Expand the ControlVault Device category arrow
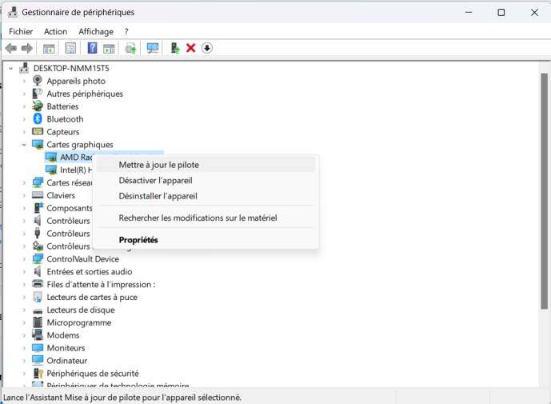Viewport: 551px width, 404px height. 24,258
